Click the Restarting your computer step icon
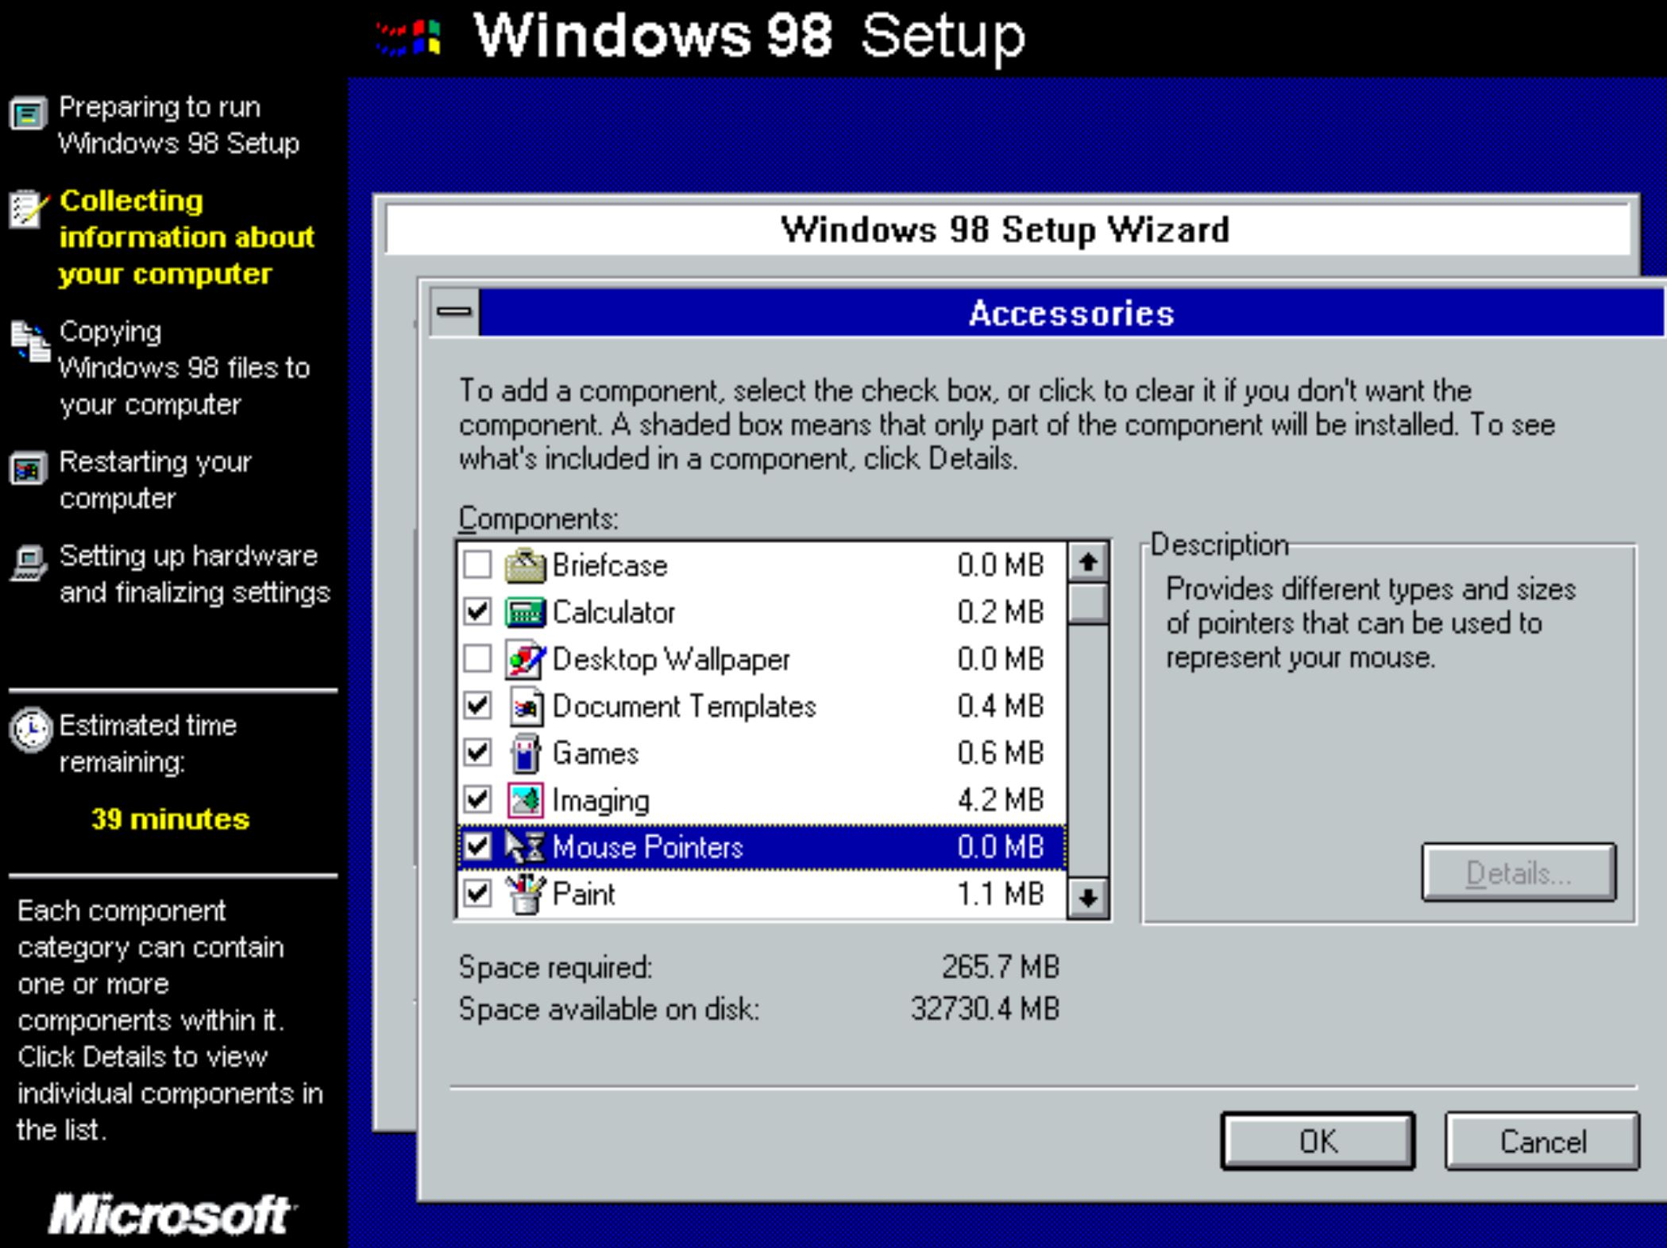The image size is (1667, 1248). point(28,469)
